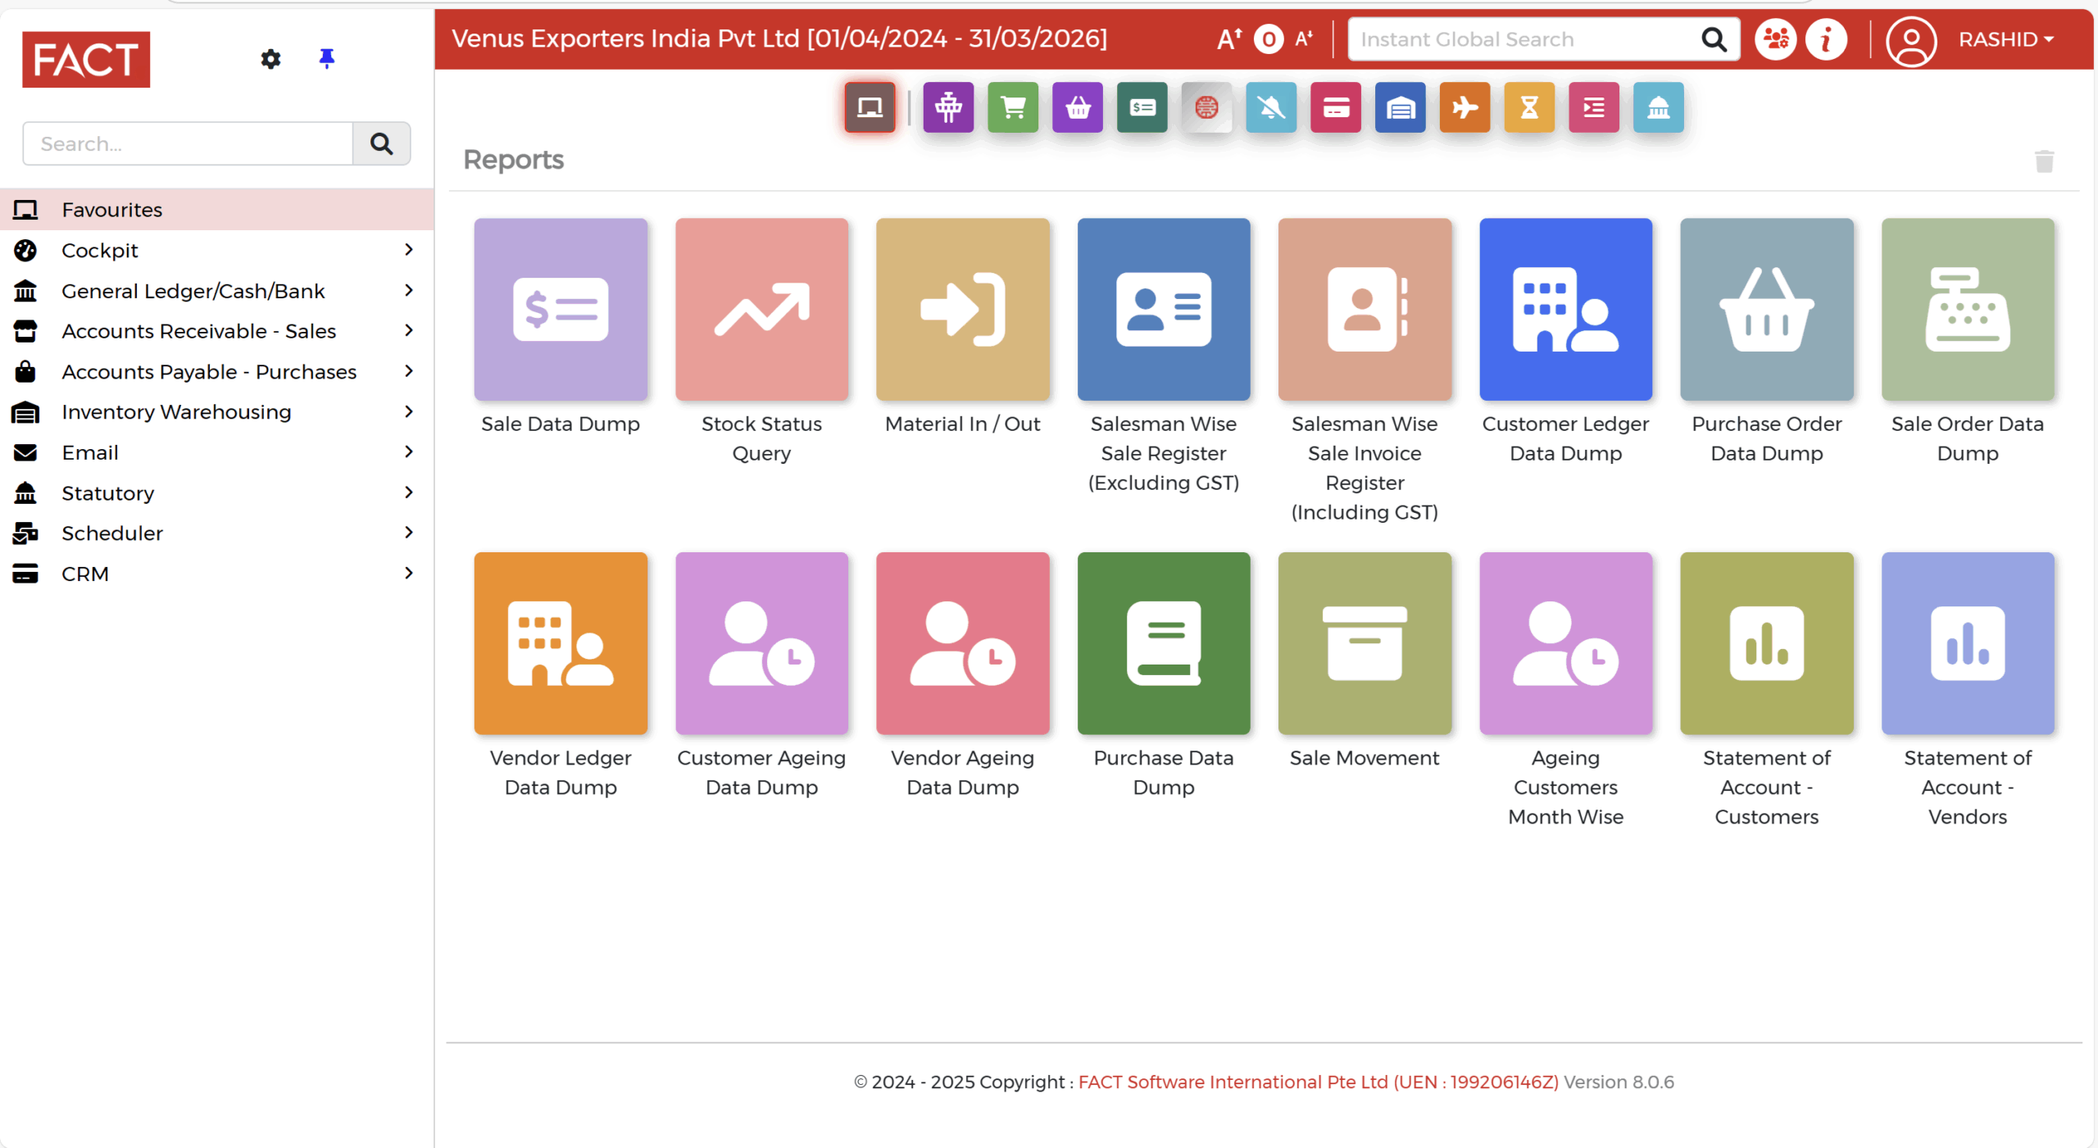Click the trash icon beside Reports

(x=2044, y=161)
